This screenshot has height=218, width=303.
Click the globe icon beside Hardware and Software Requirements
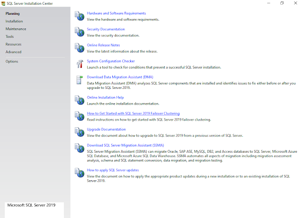point(80,16)
